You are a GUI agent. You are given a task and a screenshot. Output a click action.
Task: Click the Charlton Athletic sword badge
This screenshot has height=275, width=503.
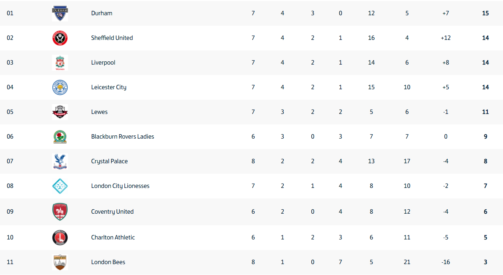pyautogui.click(x=60, y=238)
